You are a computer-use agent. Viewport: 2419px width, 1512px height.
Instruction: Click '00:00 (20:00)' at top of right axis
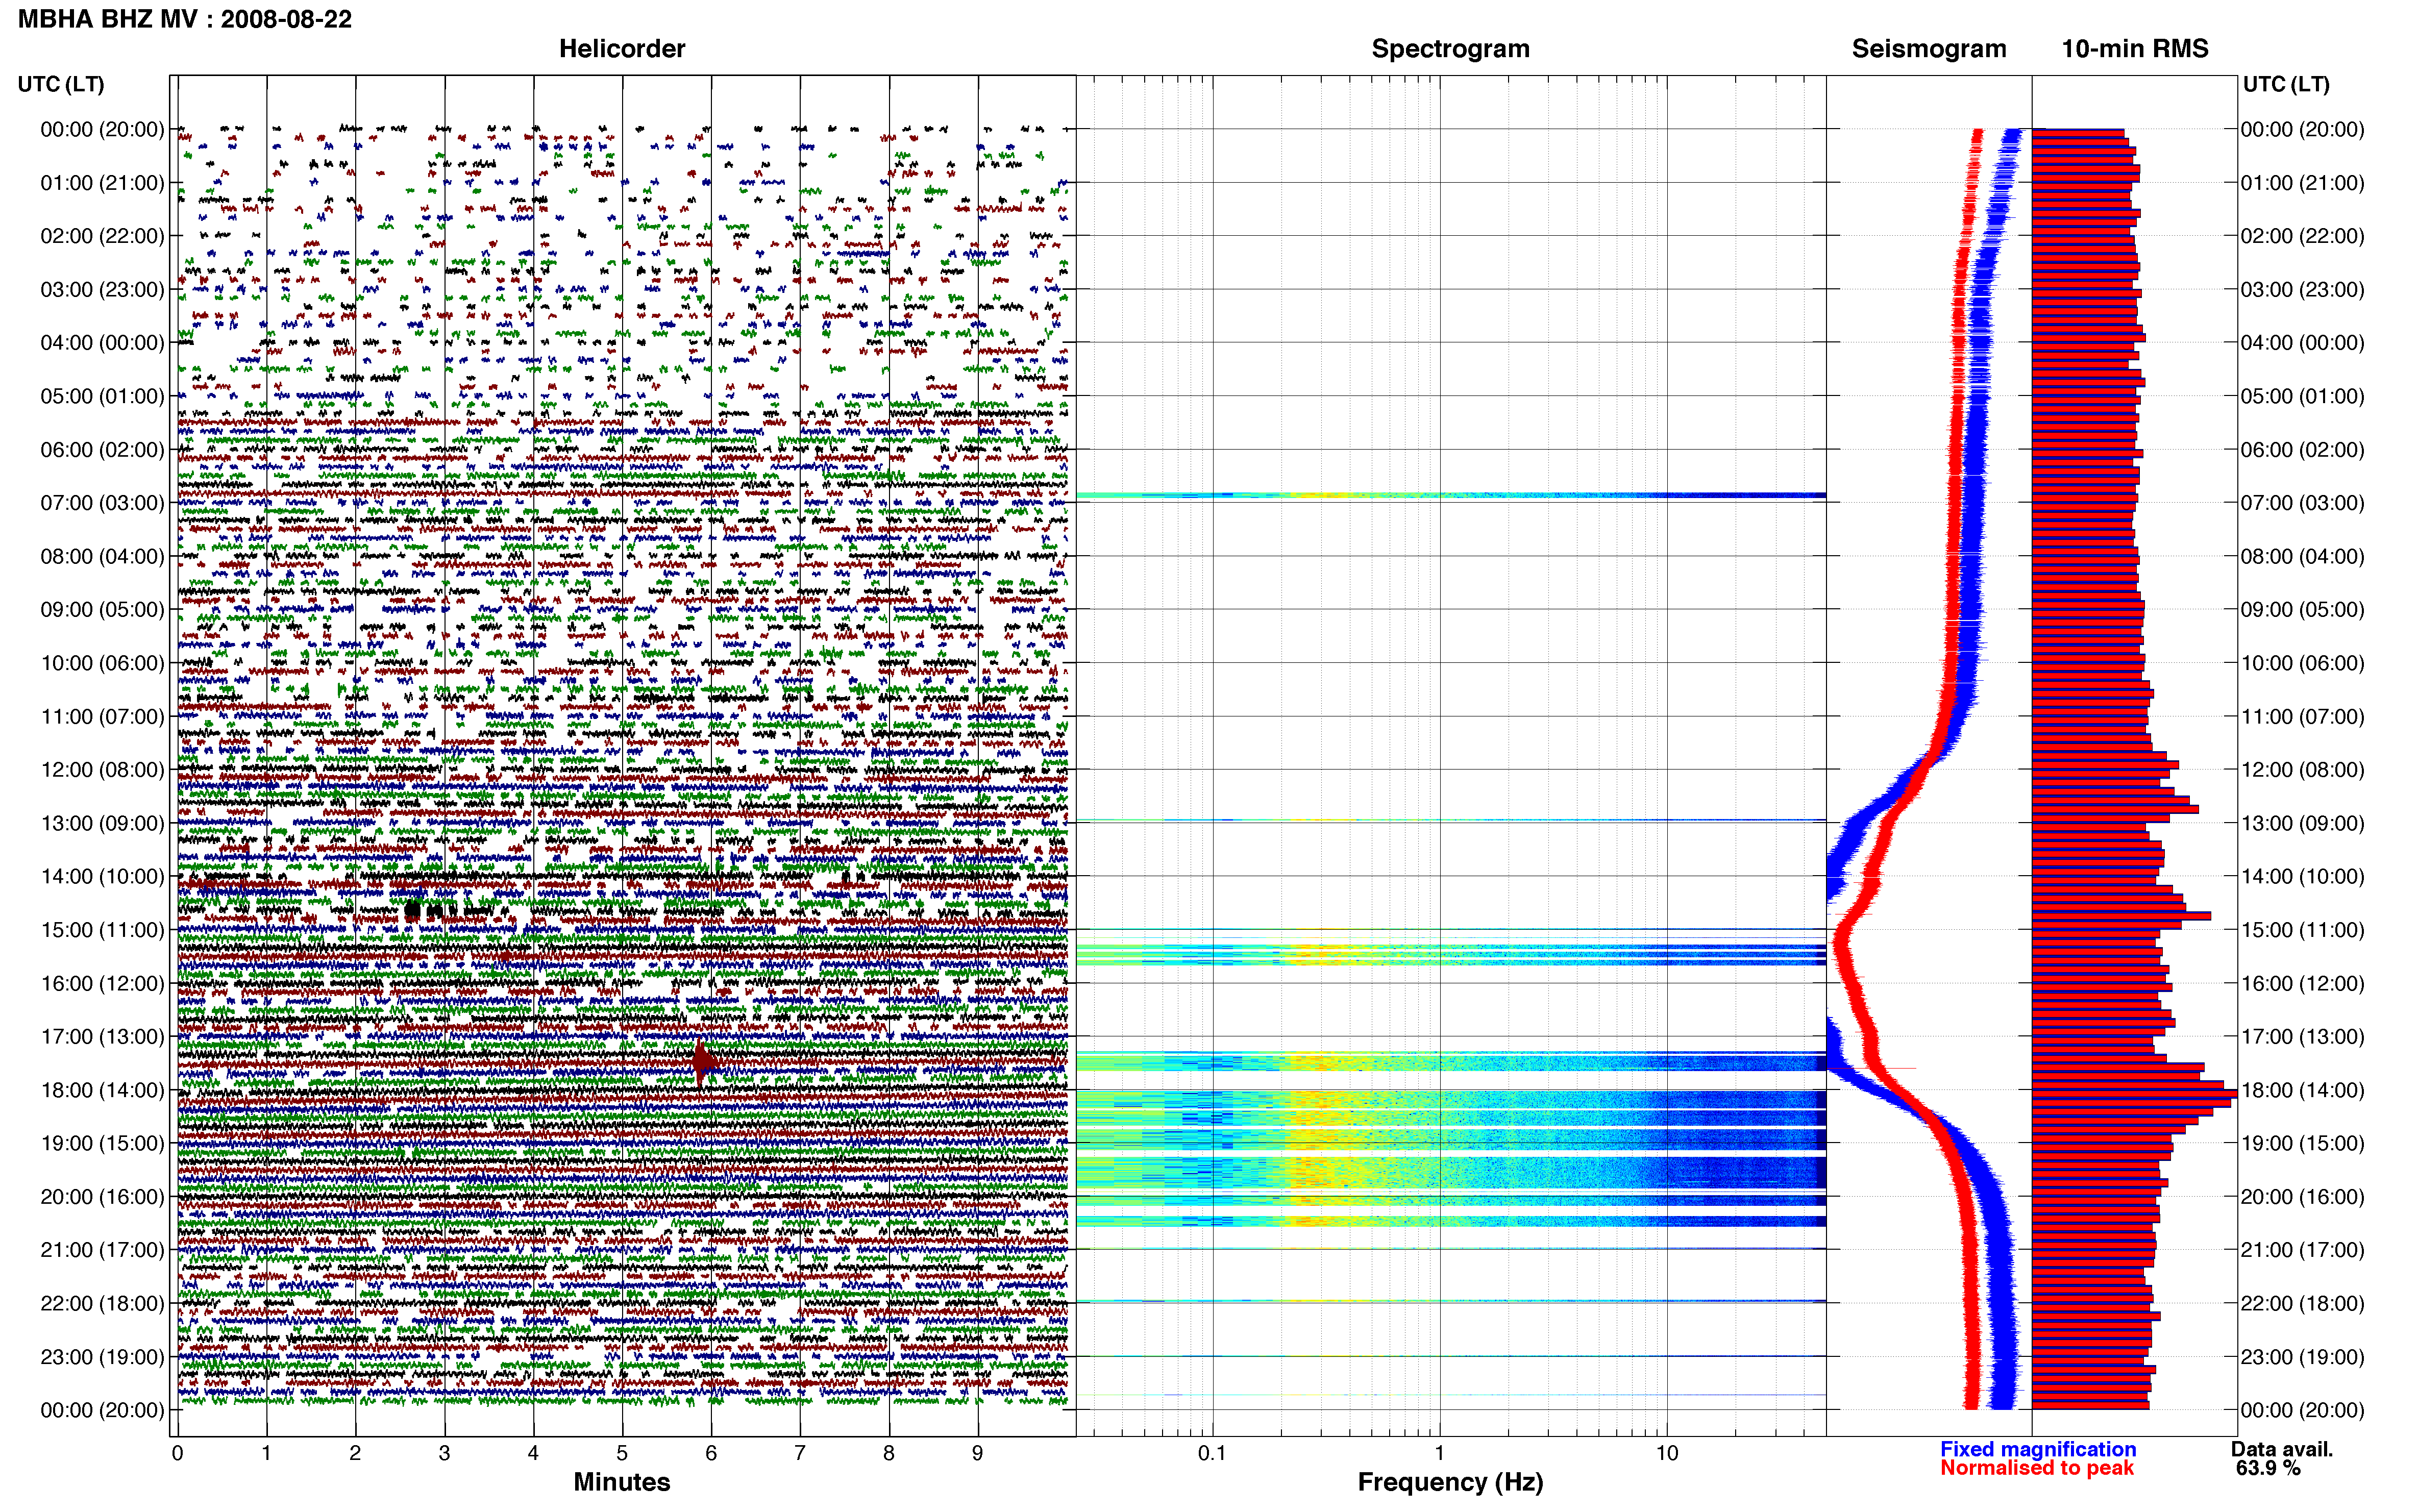[x=2303, y=129]
